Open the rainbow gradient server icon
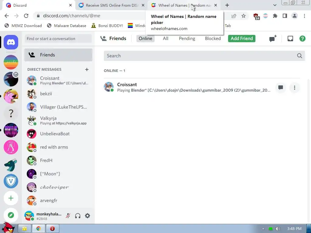Screen dimensions: 311x233 (x=11, y=62)
